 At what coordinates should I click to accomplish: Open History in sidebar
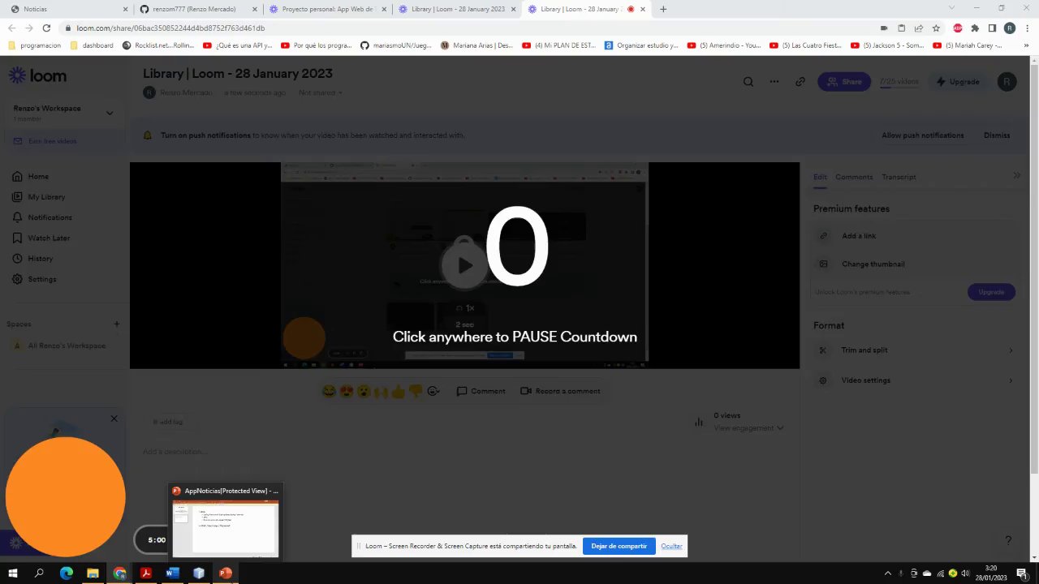(x=33, y=258)
